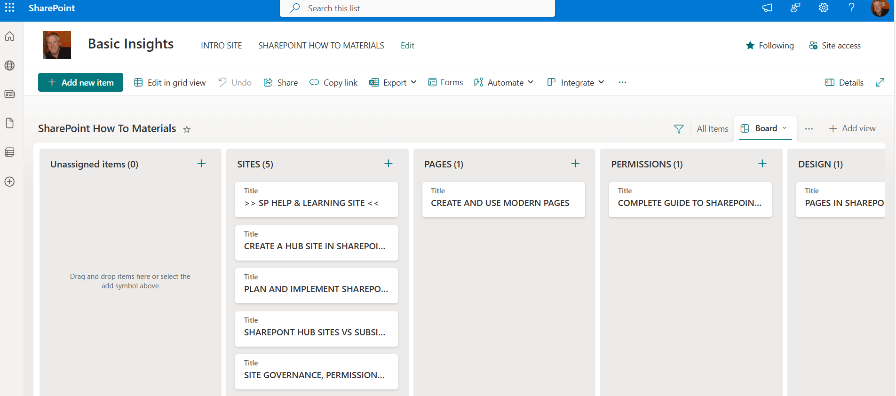Open the news feed icon in left rail

(x=9, y=94)
